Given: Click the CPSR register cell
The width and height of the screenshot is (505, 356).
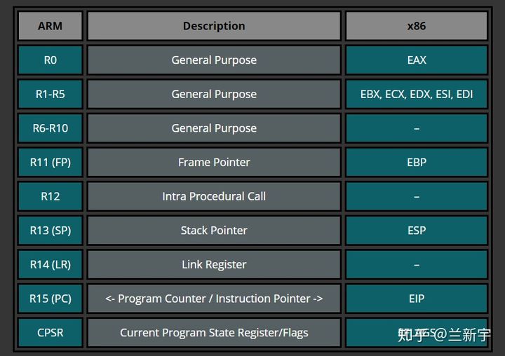Looking at the screenshot, I should point(50,332).
